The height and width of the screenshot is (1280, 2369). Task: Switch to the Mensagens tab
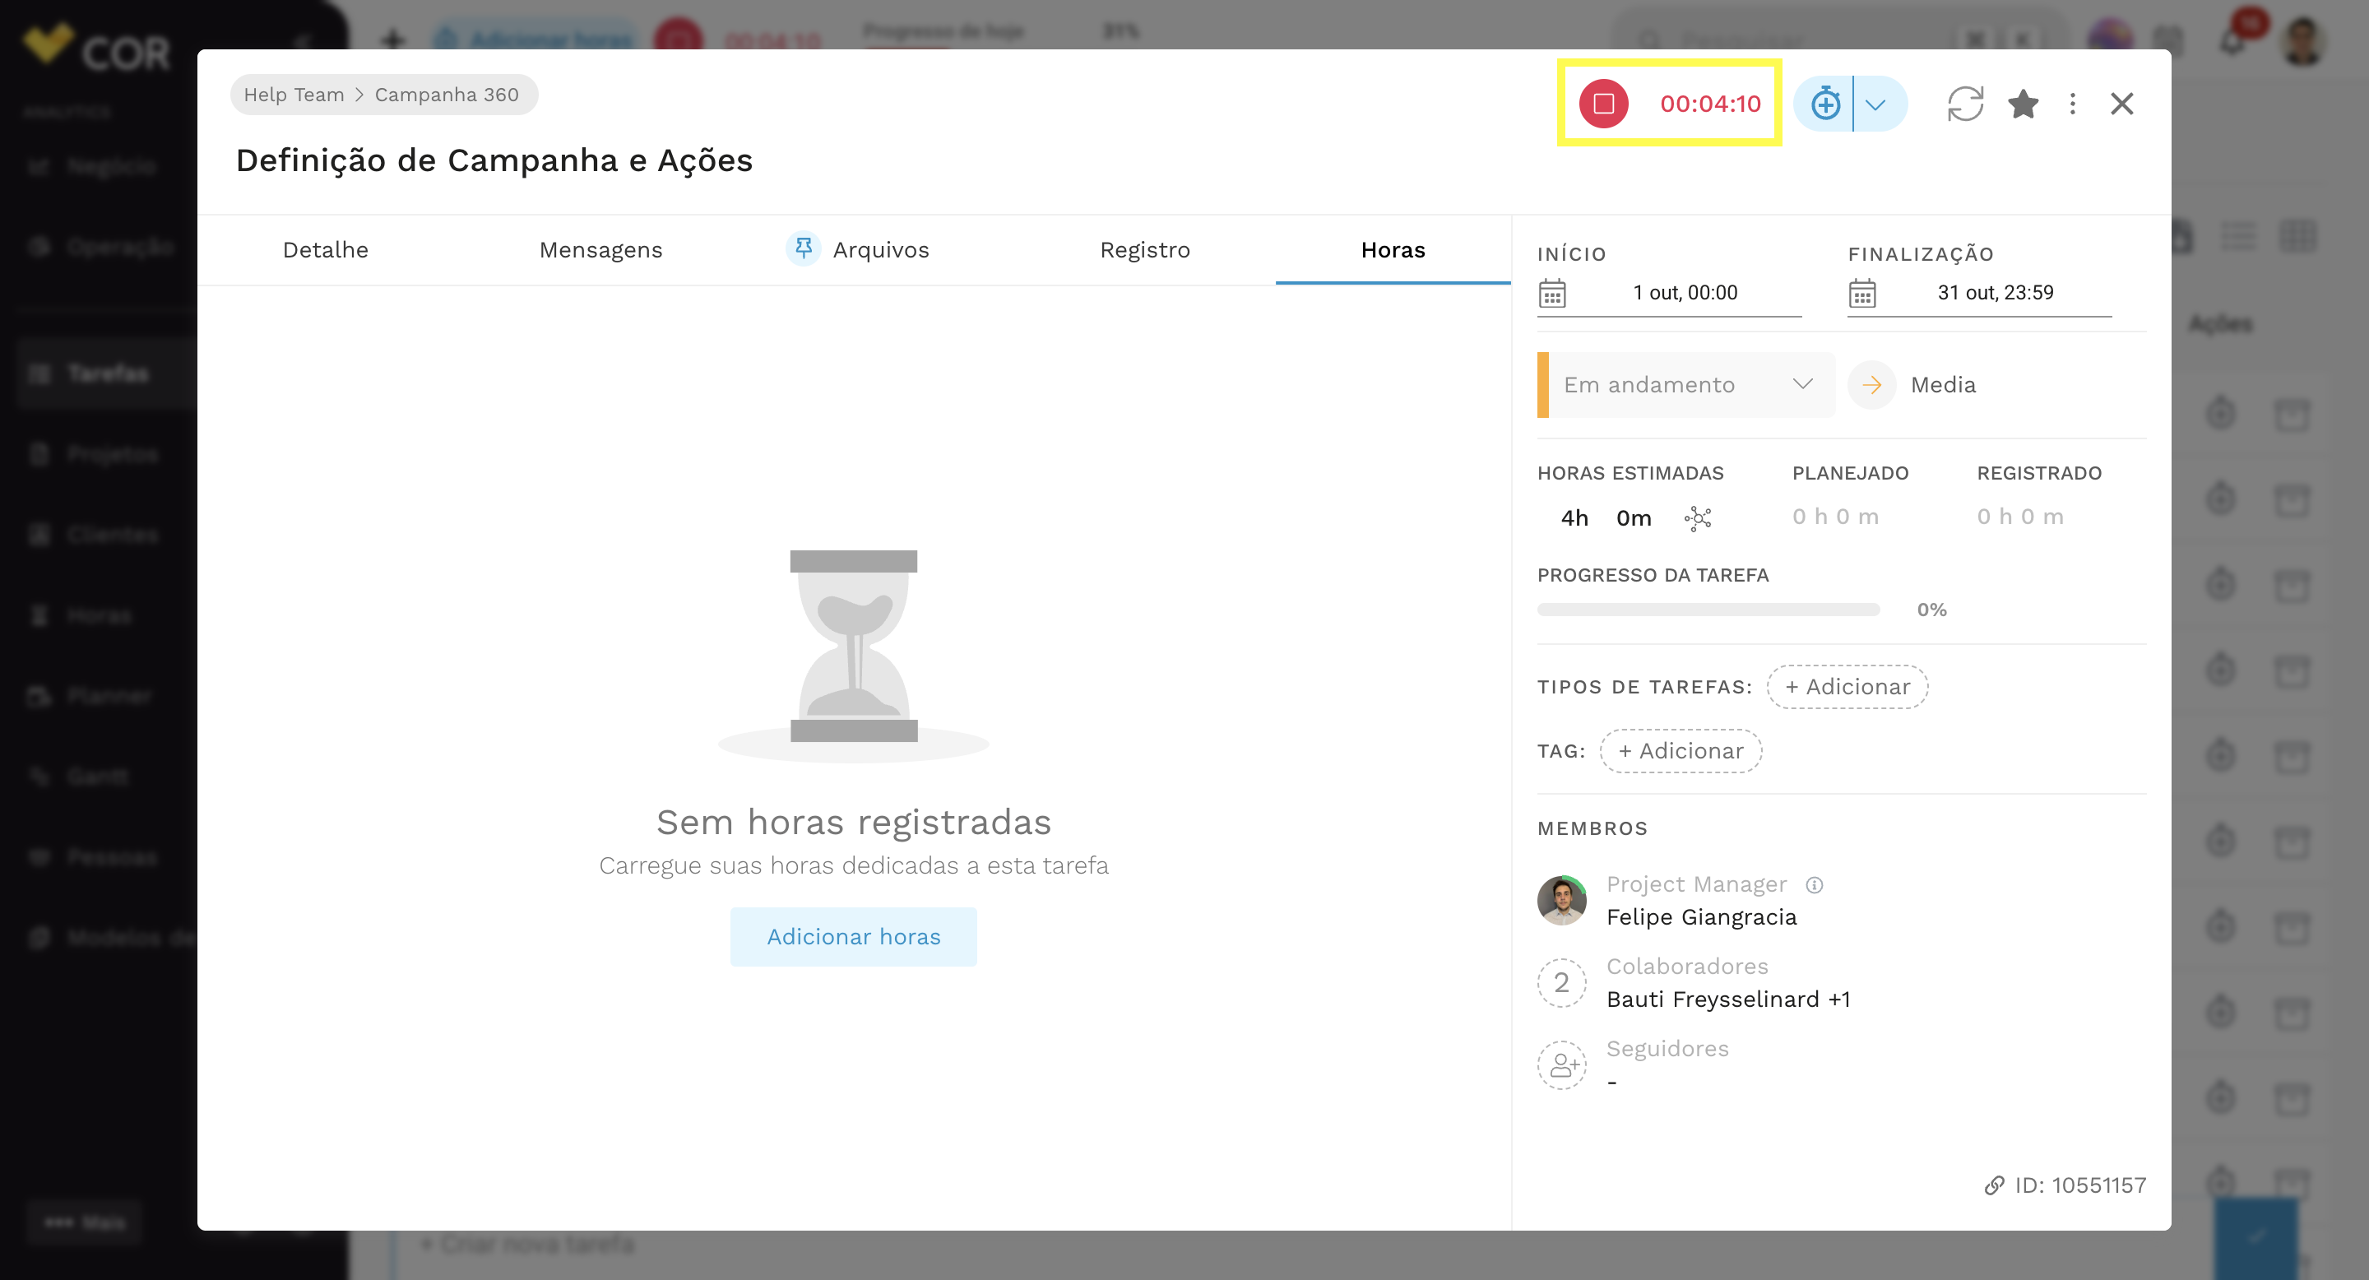tap(600, 250)
